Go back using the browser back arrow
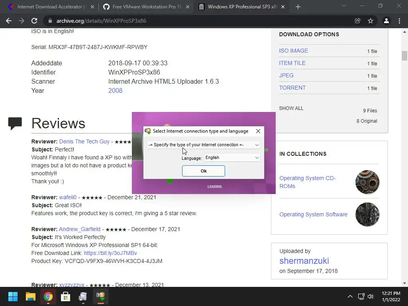Screen dimensions: 408x306 tap(9, 21)
